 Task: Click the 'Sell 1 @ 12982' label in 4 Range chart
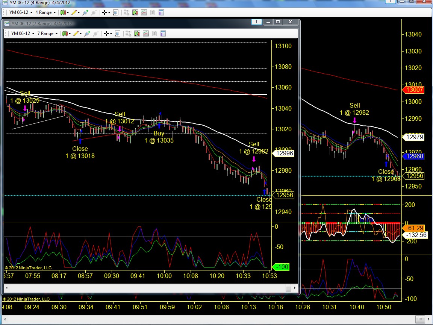(354, 109)
